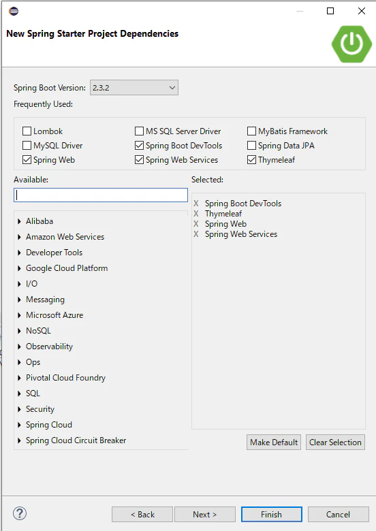
Task: Expand Google Cloud Platform node
Action: point(19,268)
